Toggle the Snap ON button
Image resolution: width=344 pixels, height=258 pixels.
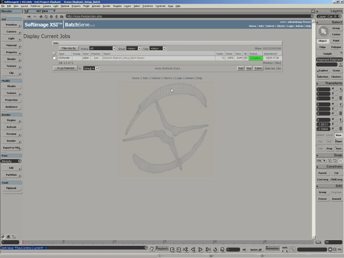tap(319, 161)
